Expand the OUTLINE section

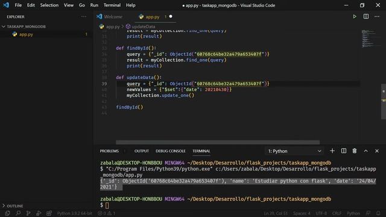click(13, 206)
